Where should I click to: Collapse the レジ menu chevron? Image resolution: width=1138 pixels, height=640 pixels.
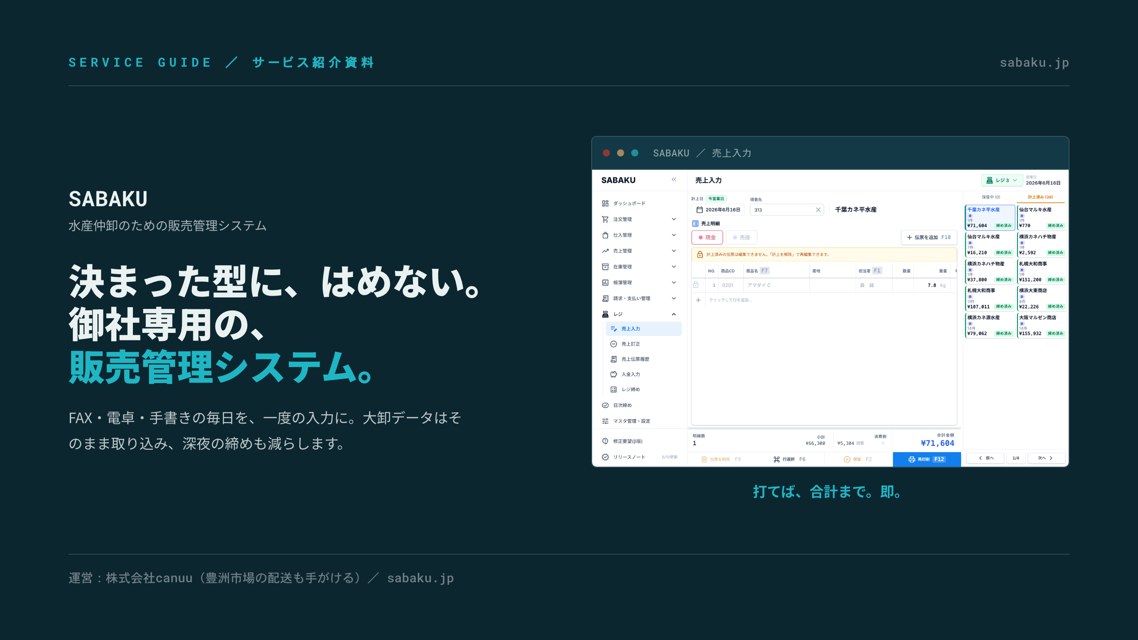674,314
